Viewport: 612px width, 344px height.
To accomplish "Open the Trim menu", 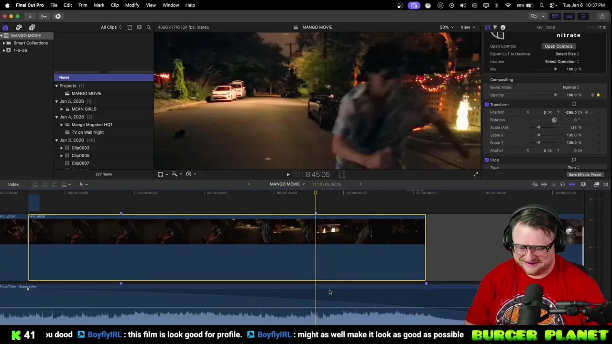I will coord(83,5).
